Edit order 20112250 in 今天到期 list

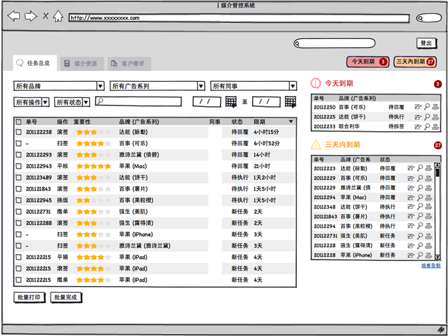click(418, 107)
